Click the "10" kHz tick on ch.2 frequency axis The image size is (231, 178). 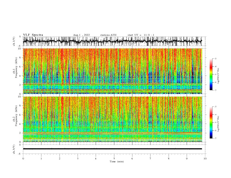[x=20, y=97]
